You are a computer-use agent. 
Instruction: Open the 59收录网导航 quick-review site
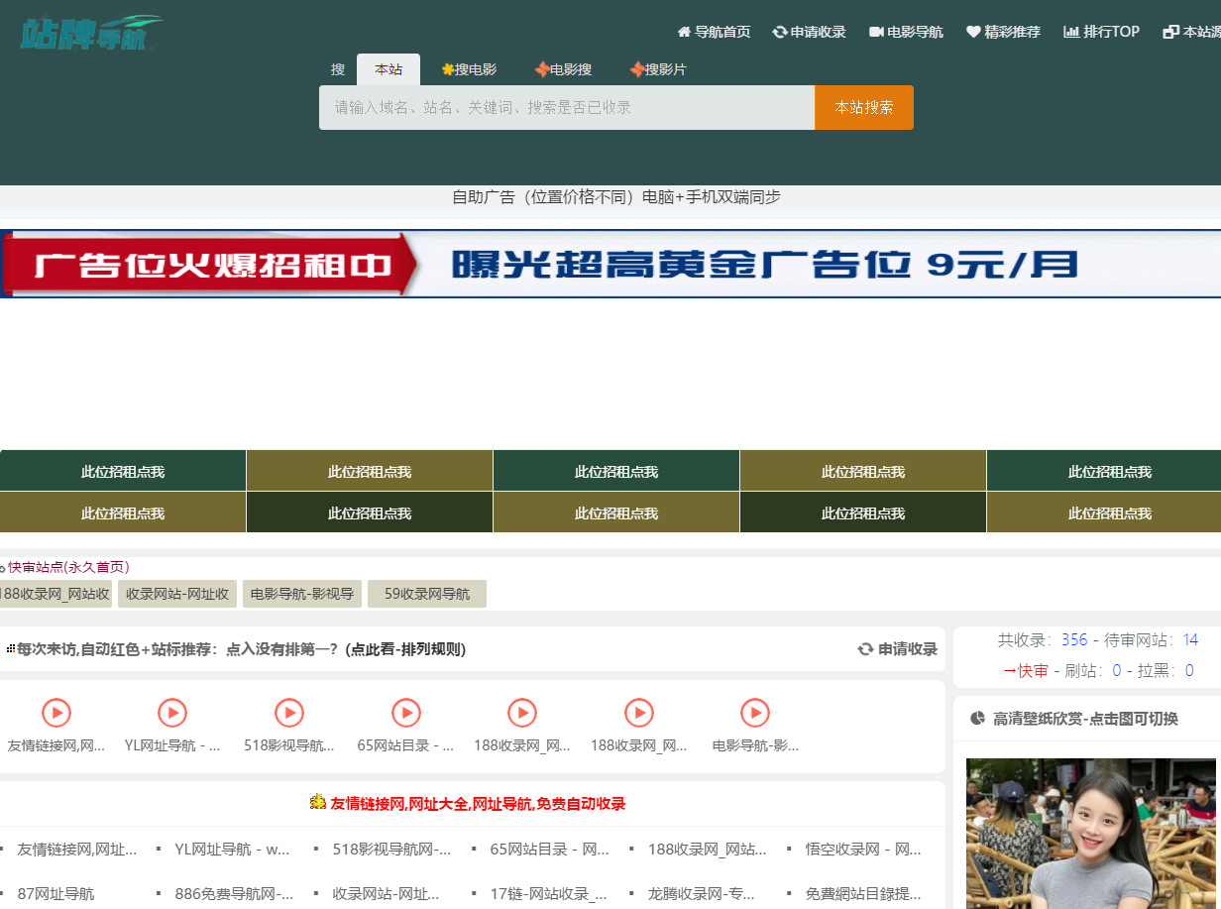point(427,594)
